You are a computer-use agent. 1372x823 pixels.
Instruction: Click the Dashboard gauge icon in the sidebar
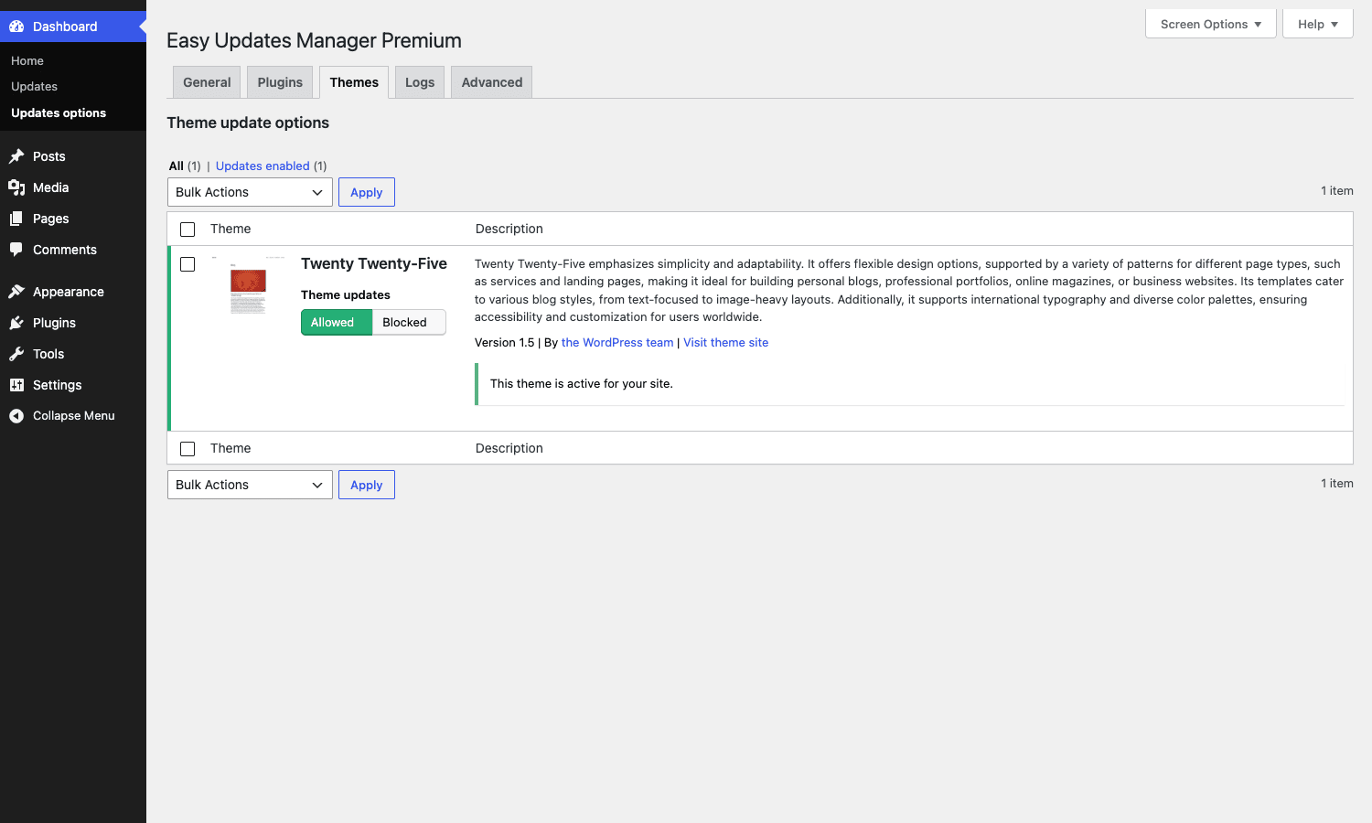[x=16, y=27]
